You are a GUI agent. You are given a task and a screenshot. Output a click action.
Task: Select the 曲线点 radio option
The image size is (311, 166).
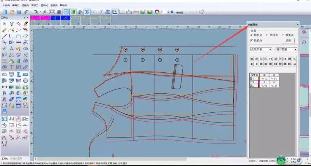coord(267,35)
